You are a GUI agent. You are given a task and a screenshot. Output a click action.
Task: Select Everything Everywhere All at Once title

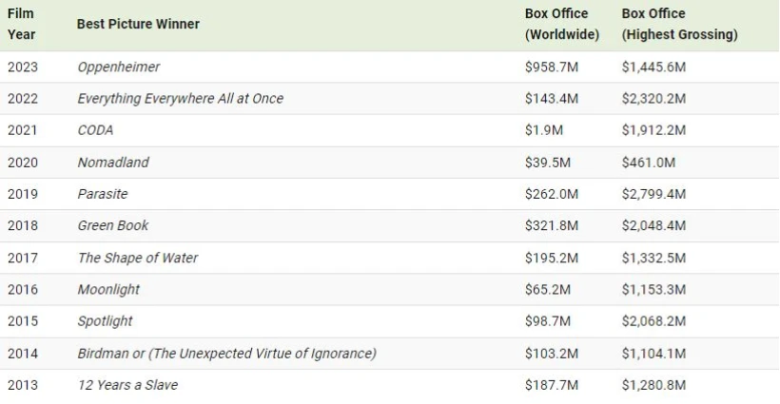pyautogui.click(x=180, y=99)
